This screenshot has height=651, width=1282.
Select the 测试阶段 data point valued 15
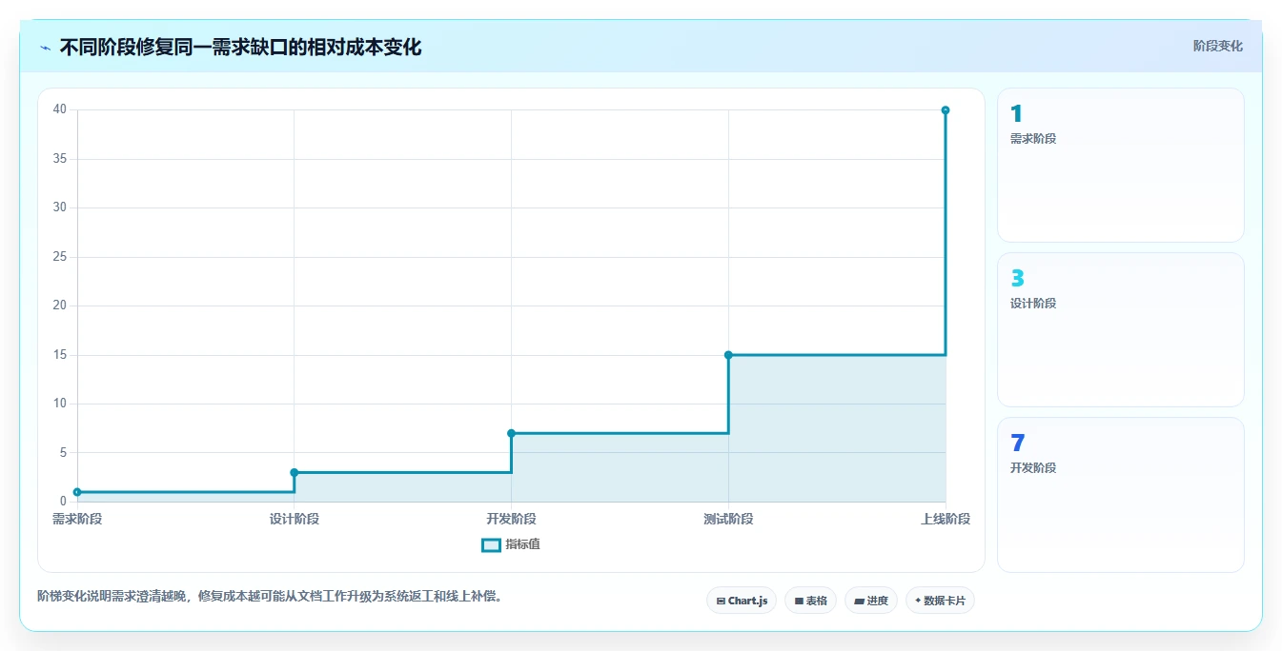tap(728, 355)
